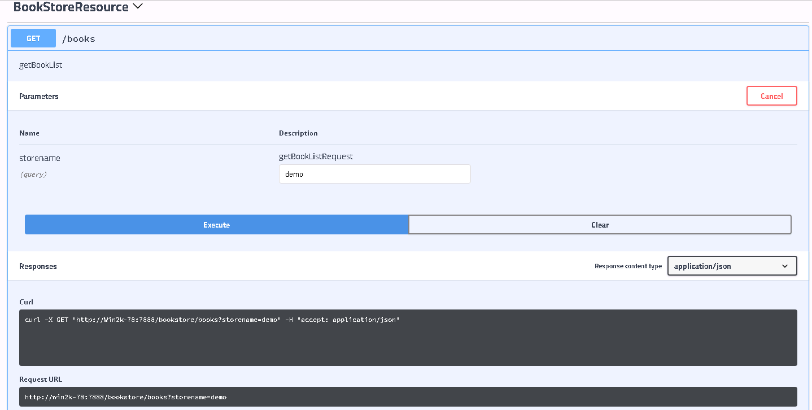This screenshot has height=410, width=812.
Task: Clear the response with Clear button
Action: coord(600,225)
